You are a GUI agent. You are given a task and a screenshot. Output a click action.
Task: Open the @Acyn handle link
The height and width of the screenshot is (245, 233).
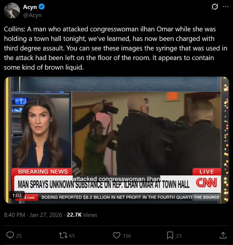pyautogui.click(x=32, y=15)
